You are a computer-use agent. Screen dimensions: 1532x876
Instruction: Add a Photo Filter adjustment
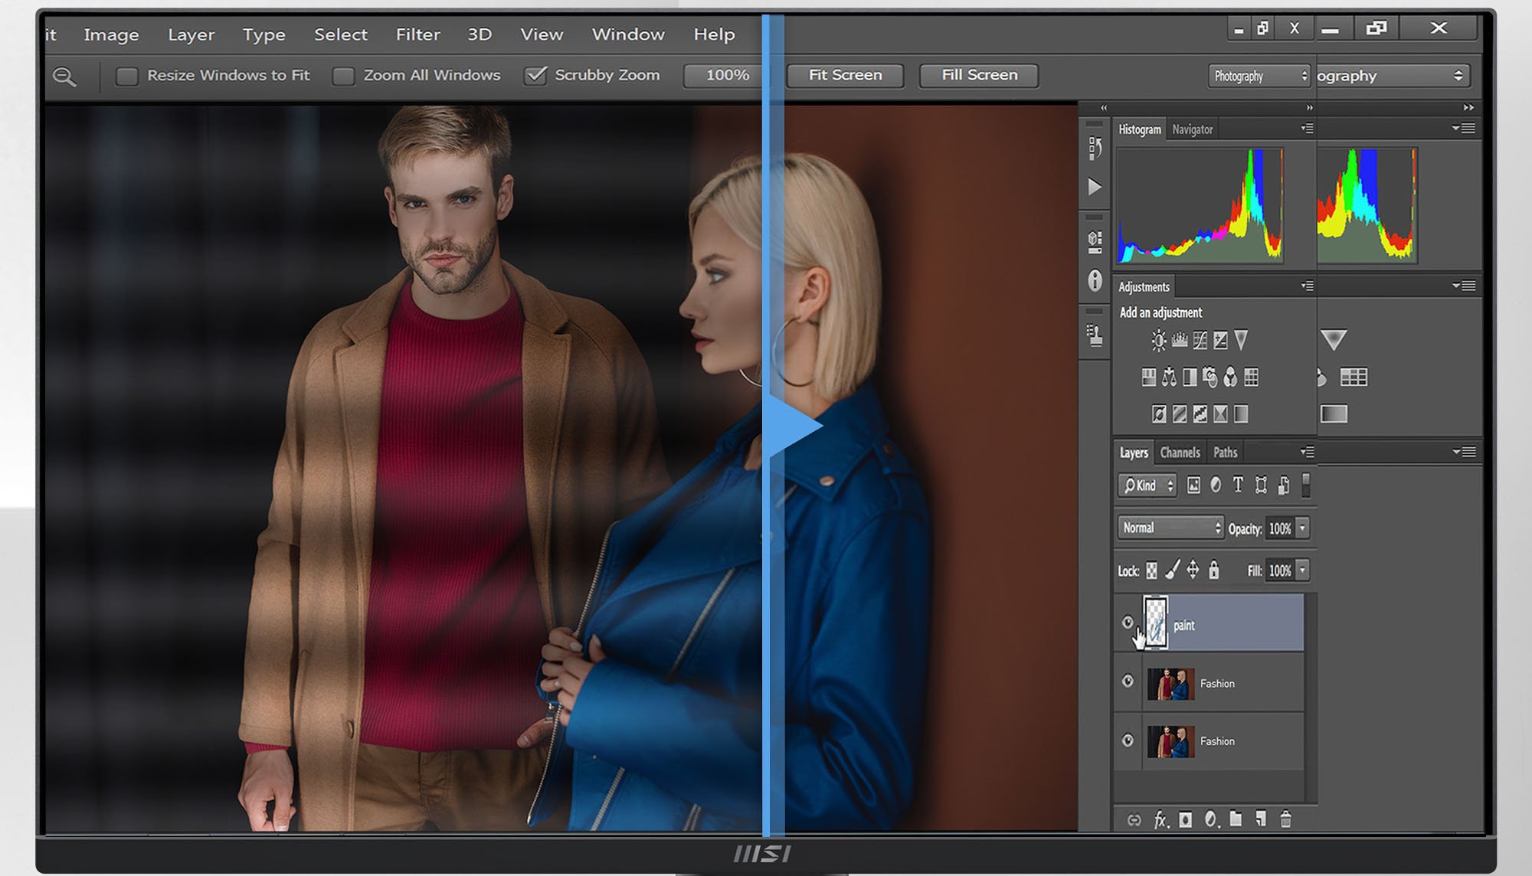click(x=1210, y=377)
